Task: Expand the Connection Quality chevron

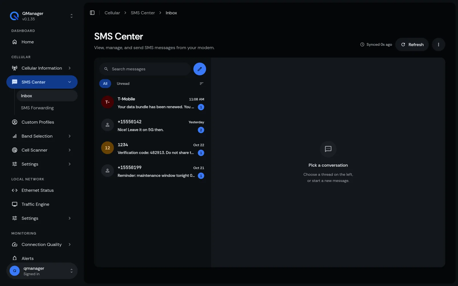Action: pyautogui.click(x=70, y=245)
